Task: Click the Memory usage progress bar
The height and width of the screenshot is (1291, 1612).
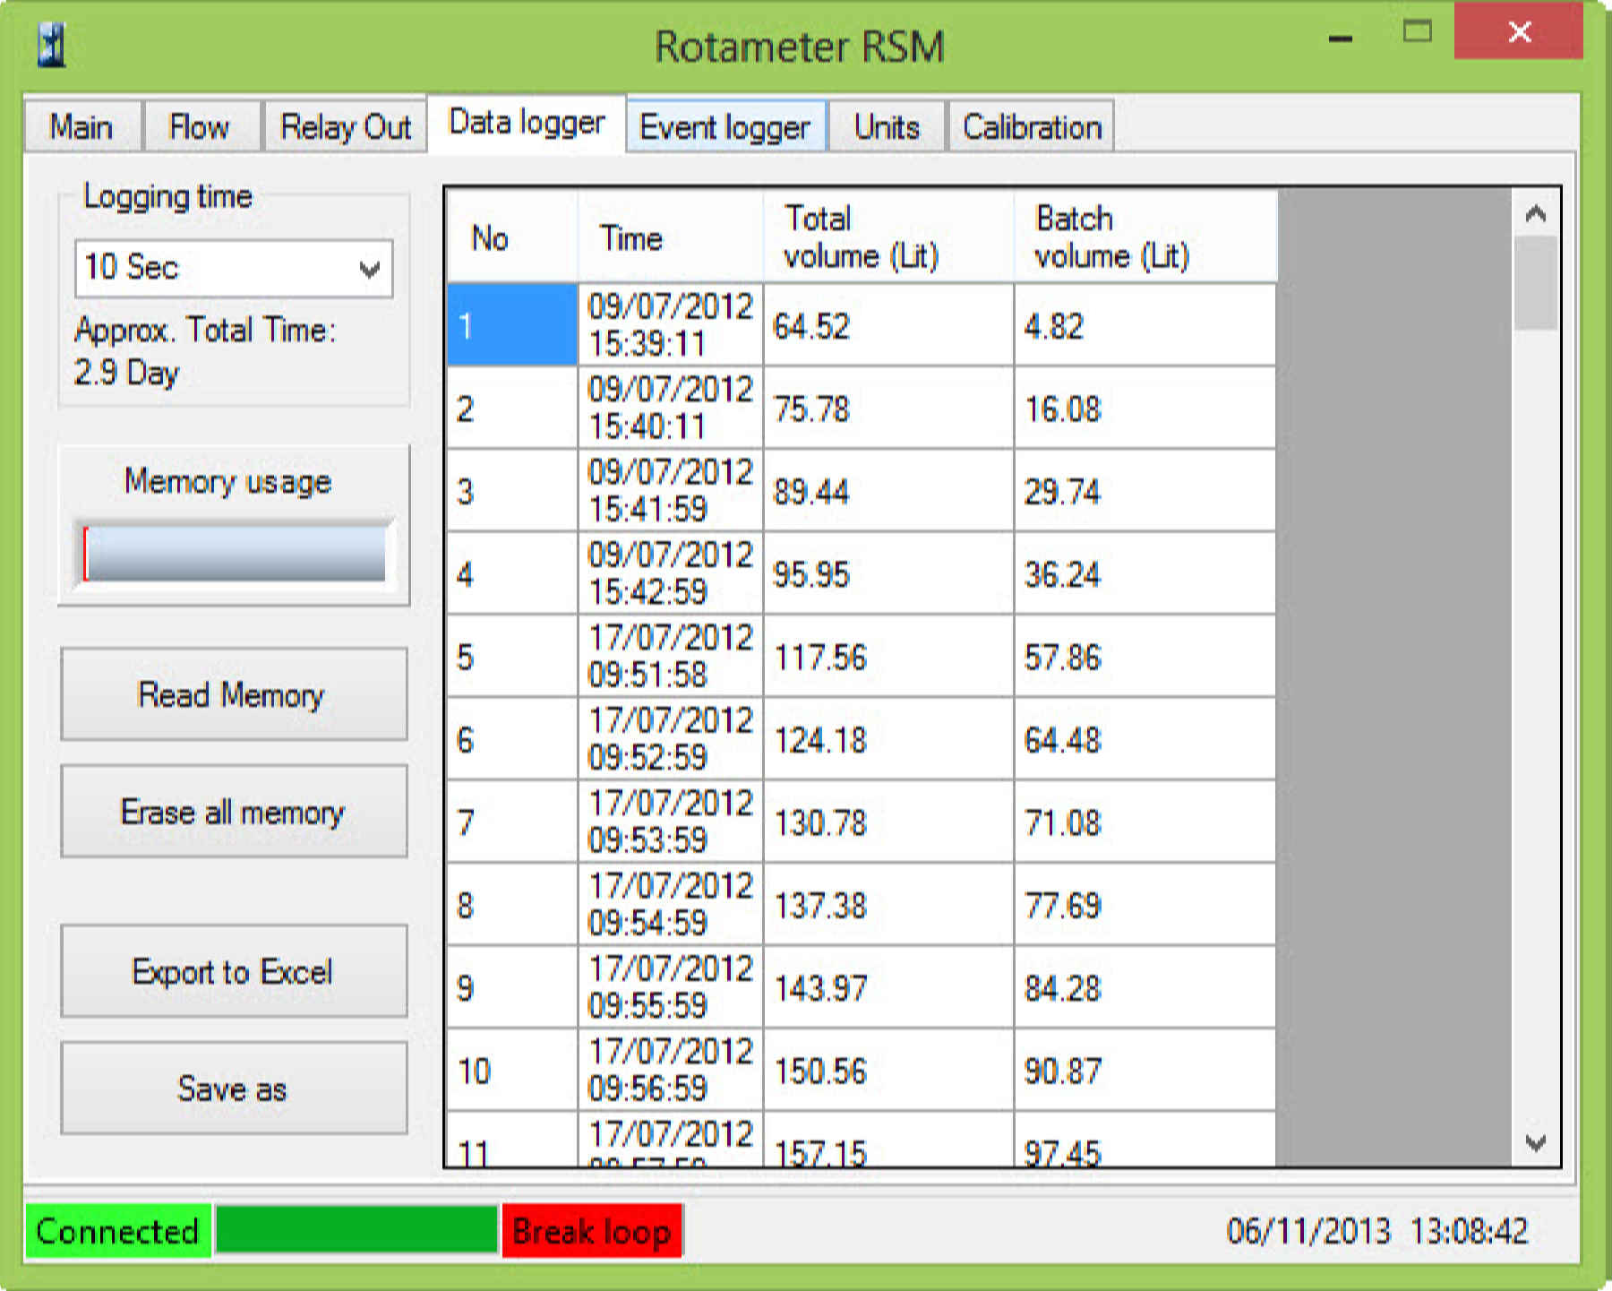Action: point(235,553)
